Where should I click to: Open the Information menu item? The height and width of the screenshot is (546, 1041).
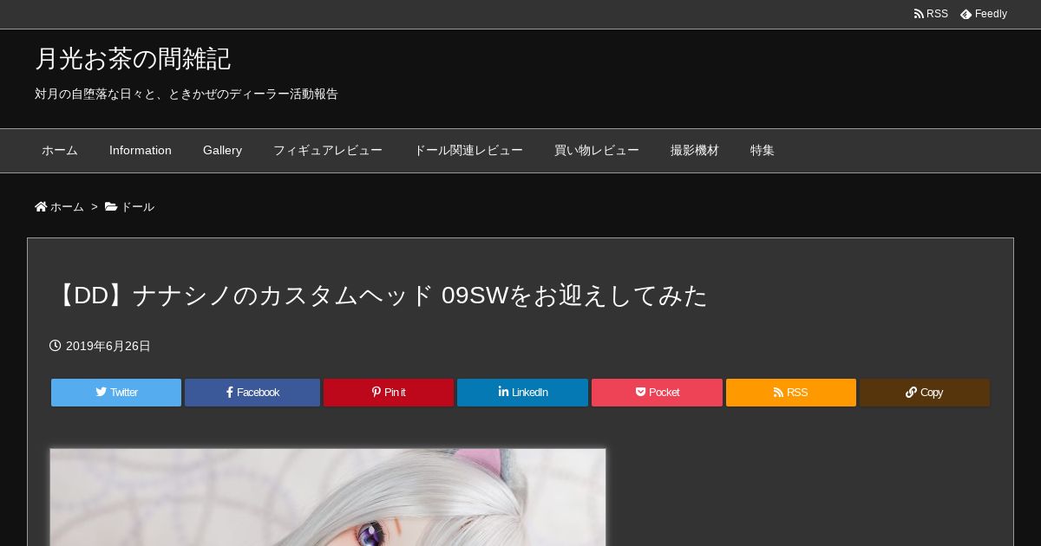(x=141, y=151)
